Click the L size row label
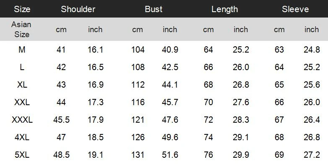Viewport: 328px width, 164px height. (22, 67)
